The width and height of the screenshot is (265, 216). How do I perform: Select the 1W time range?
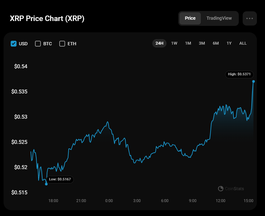[x=174, y=43]
